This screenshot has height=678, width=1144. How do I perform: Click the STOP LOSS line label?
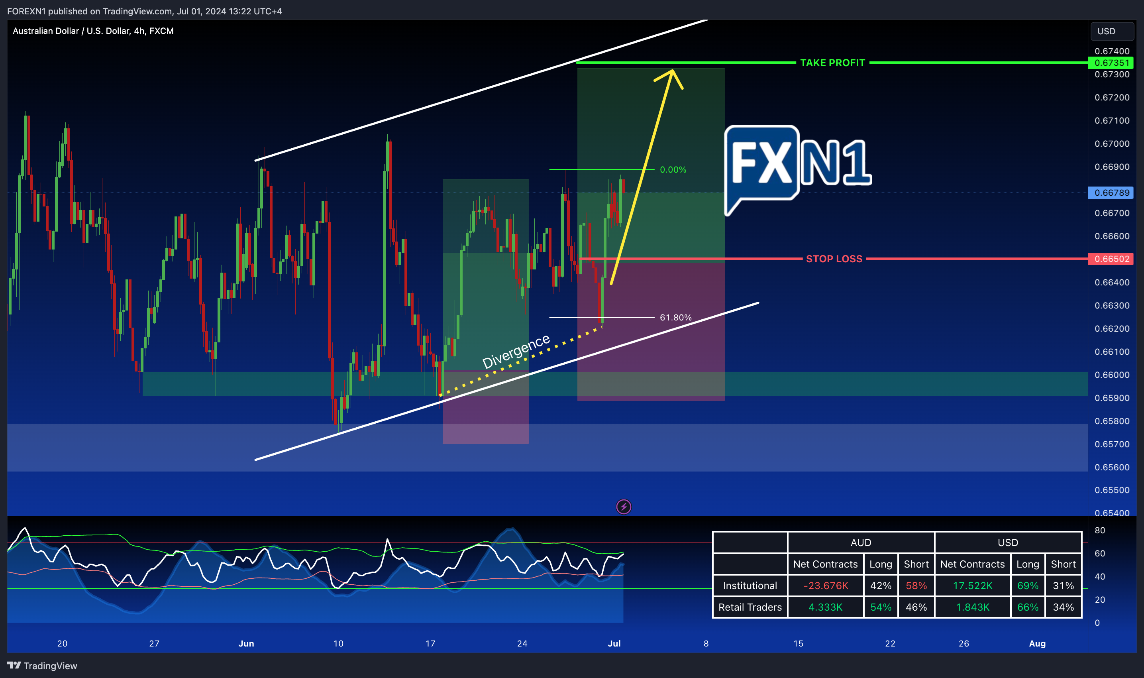pos(834,259)
